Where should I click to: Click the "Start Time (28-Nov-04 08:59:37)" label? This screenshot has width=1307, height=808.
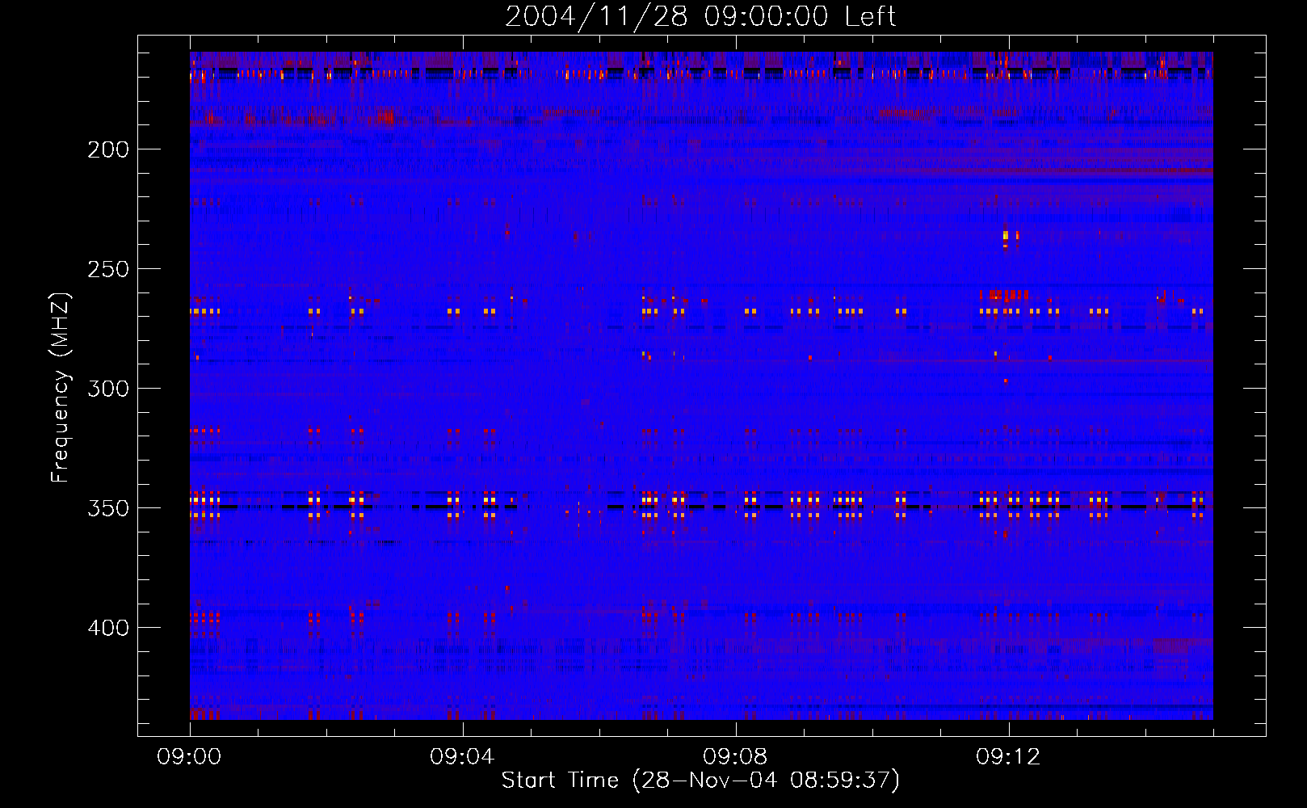[700, 781]
